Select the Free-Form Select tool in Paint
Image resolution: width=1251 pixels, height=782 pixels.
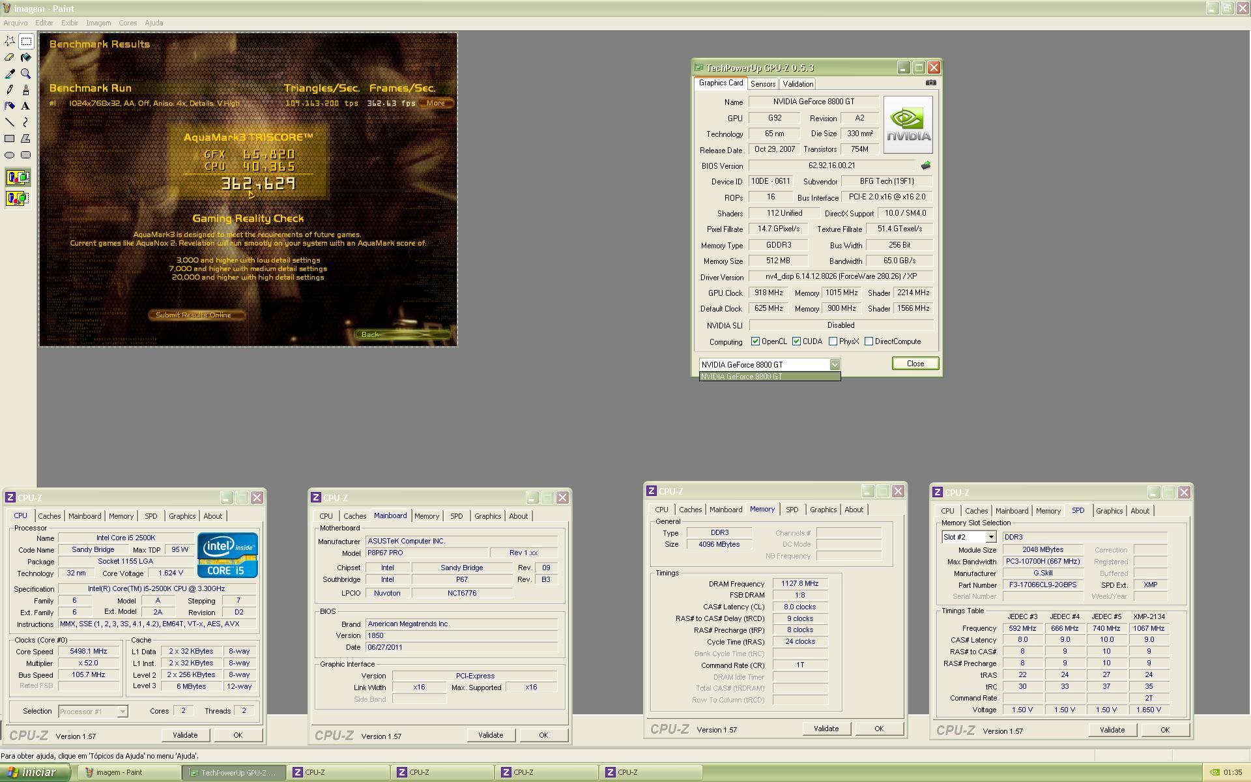tap(10, 41)
